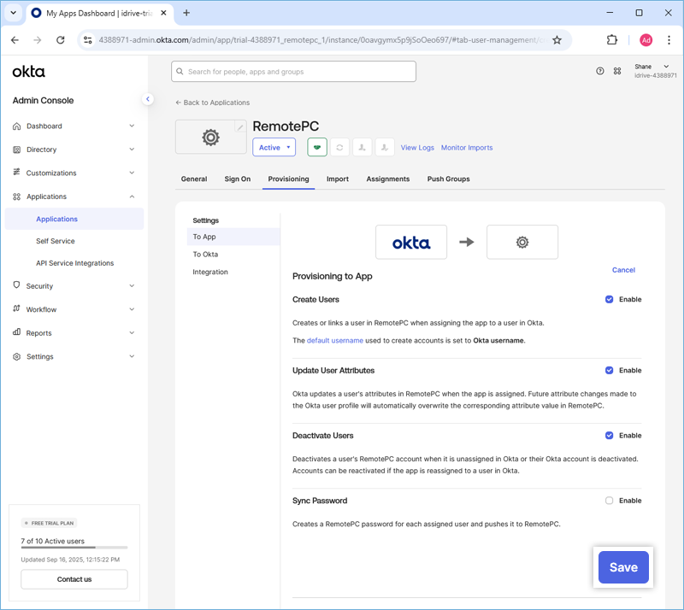The width and height of the screenshot is (684, 610).
Task: Click the search people, apps and groups field
Action: [x=293, y=72]
